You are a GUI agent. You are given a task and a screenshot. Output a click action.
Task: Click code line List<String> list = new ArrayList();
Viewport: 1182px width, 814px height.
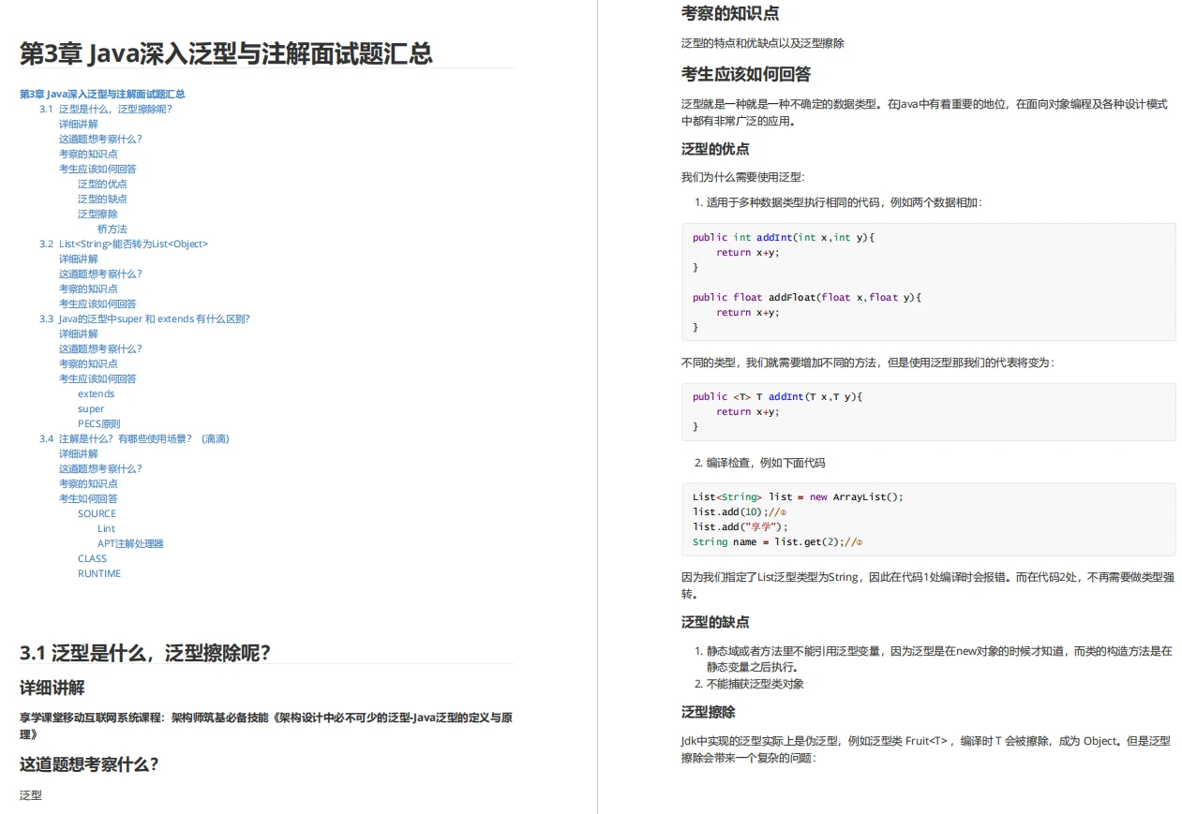click(798, 496)
